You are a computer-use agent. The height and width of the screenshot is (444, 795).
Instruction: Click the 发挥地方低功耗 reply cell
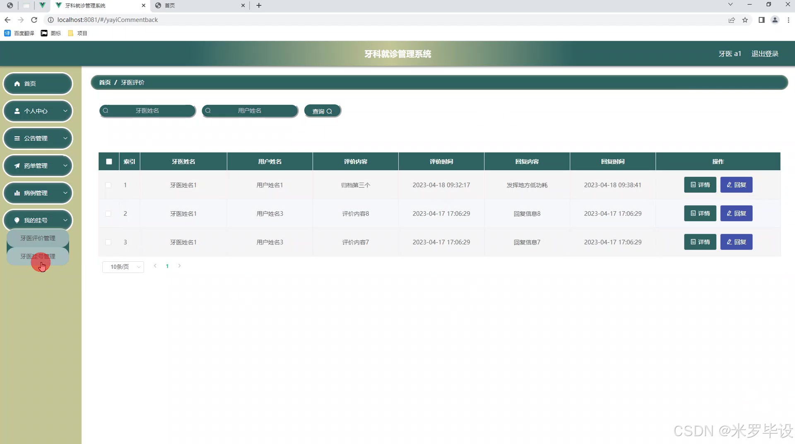pyautogui.click(x=527, y=185)
